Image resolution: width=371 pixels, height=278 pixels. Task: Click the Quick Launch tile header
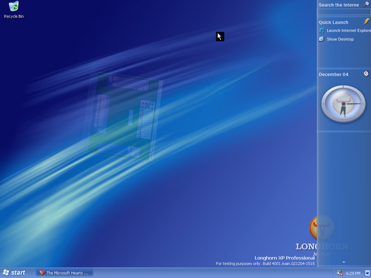333,22
